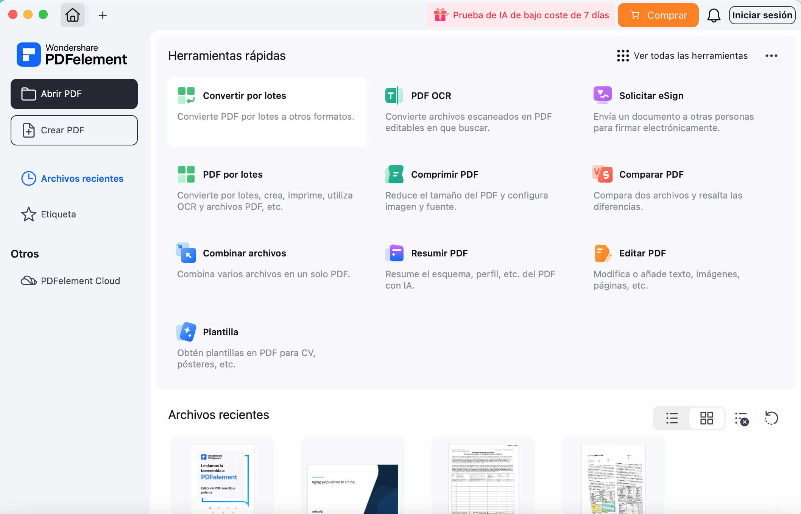Click 'Convierte PDF por lotes a otros formatos.' text

[x=266, y=116]
